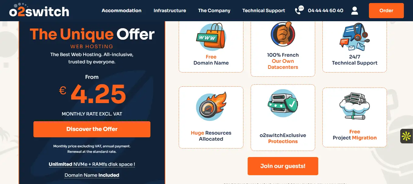Click the o2switch logo
413x184 pixels.
[39, 10]
